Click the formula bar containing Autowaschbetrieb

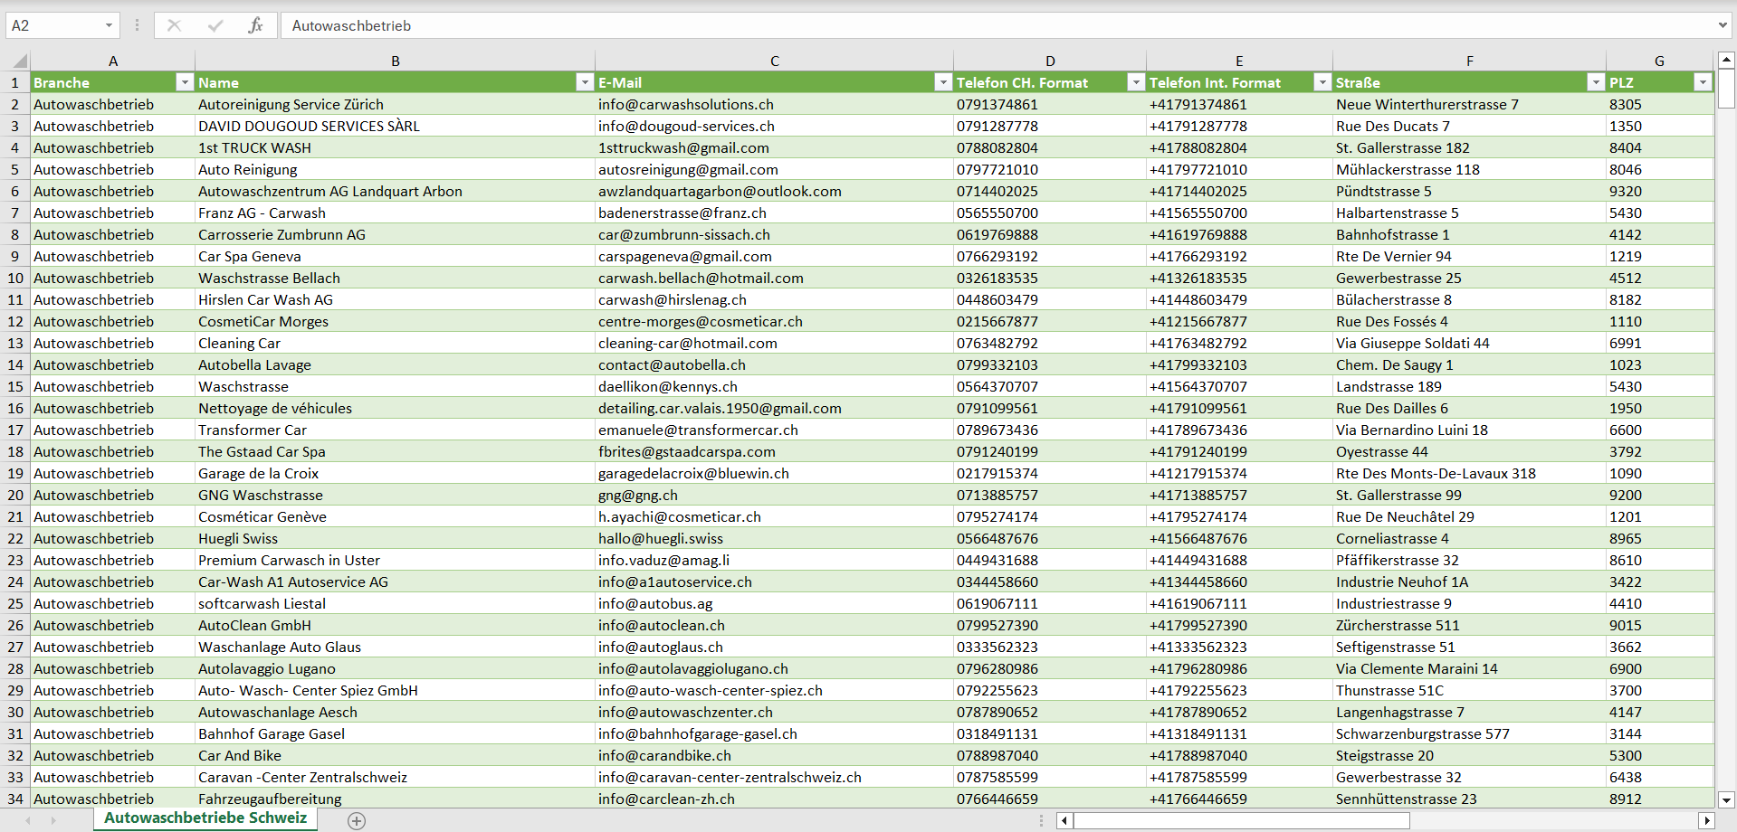pyautogui.click(x=996, y=25)
